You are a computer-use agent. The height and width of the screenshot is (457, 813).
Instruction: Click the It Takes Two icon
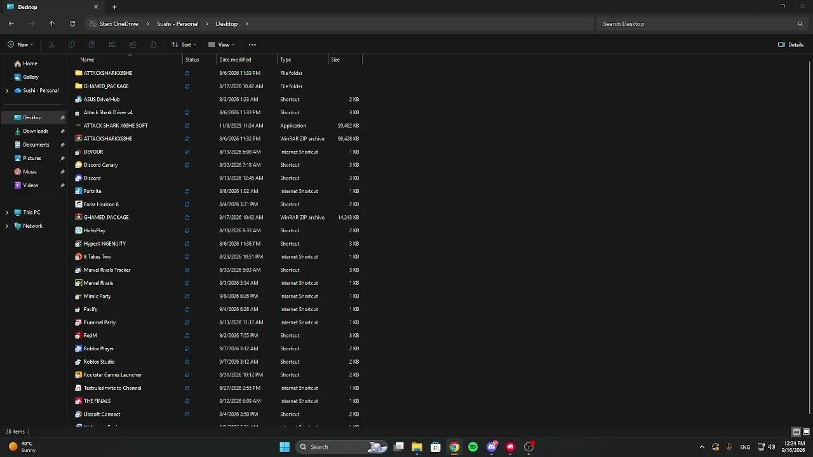pyautogui.click(x=79, y=256)
